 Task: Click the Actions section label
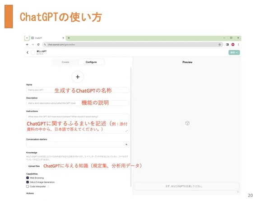coord(30,193)
